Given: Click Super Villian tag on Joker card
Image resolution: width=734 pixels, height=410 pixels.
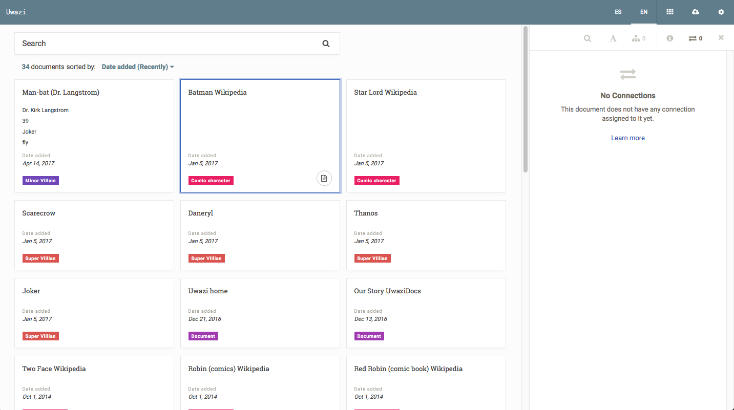Looking at the screenshot, I should pos(40,336).
